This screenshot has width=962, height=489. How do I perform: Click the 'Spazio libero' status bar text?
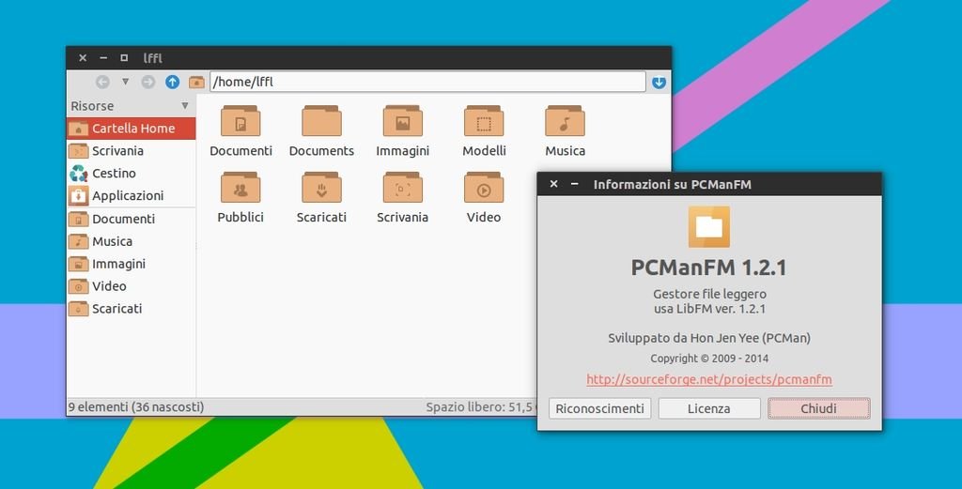pos(481,407)
